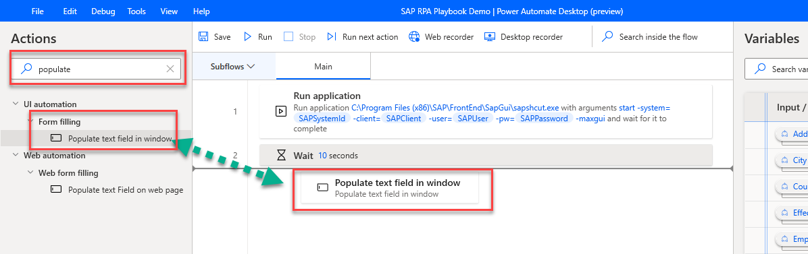Select the Wait 10 seconds step
The image size is (808, 254).
[x=486, y=155]
